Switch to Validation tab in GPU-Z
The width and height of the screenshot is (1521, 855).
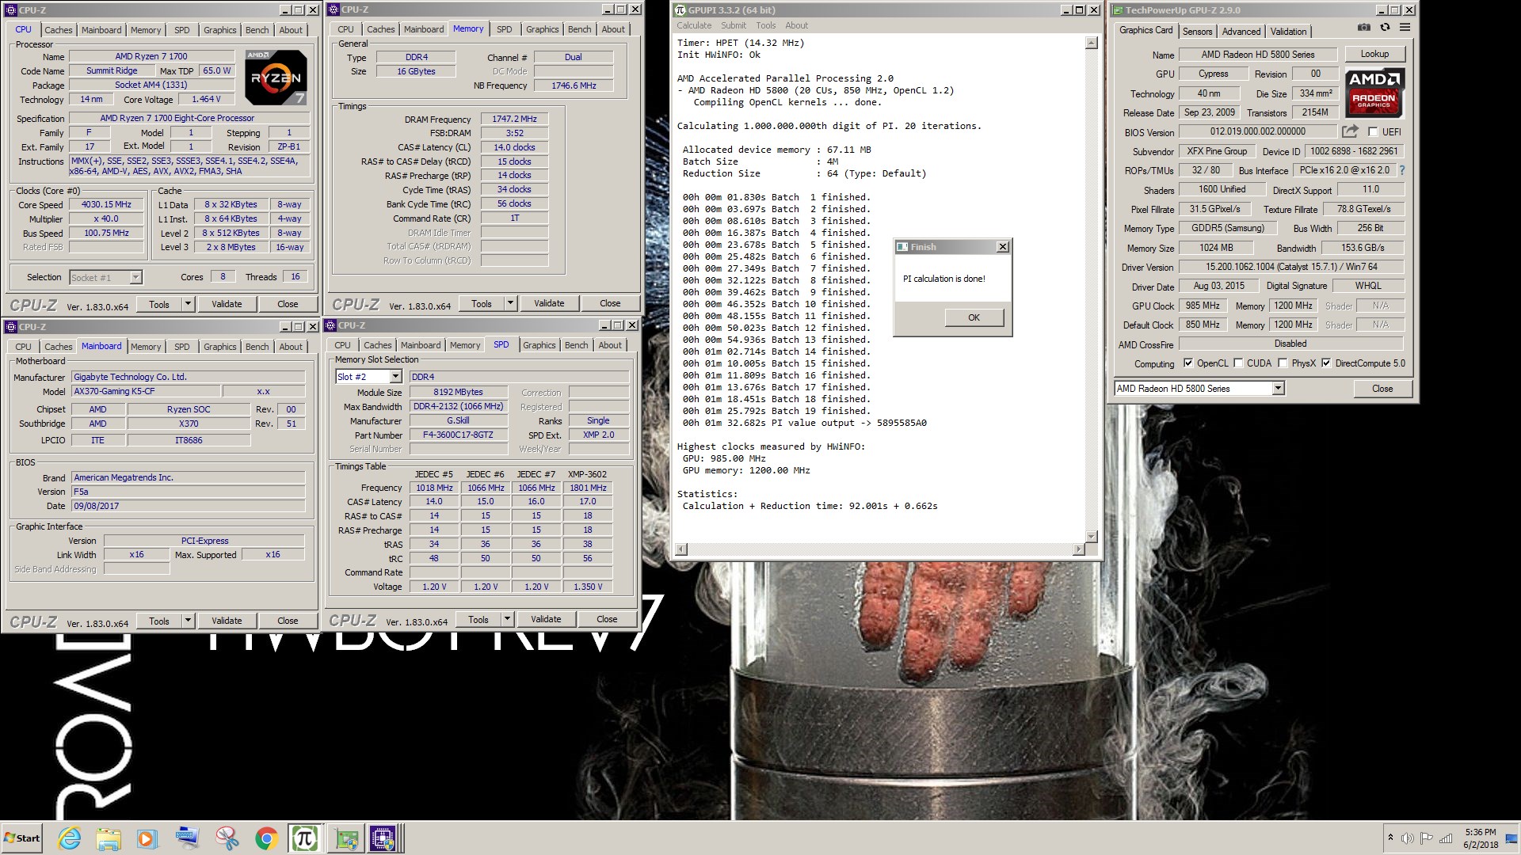[1288, 31]
